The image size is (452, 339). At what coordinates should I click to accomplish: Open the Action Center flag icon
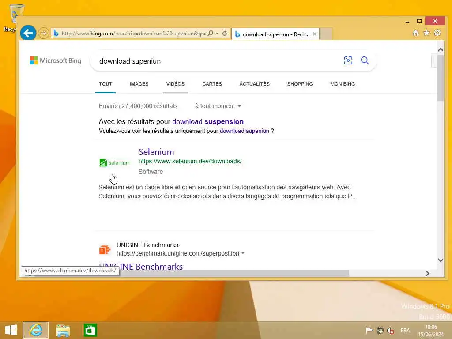(369, 330)
